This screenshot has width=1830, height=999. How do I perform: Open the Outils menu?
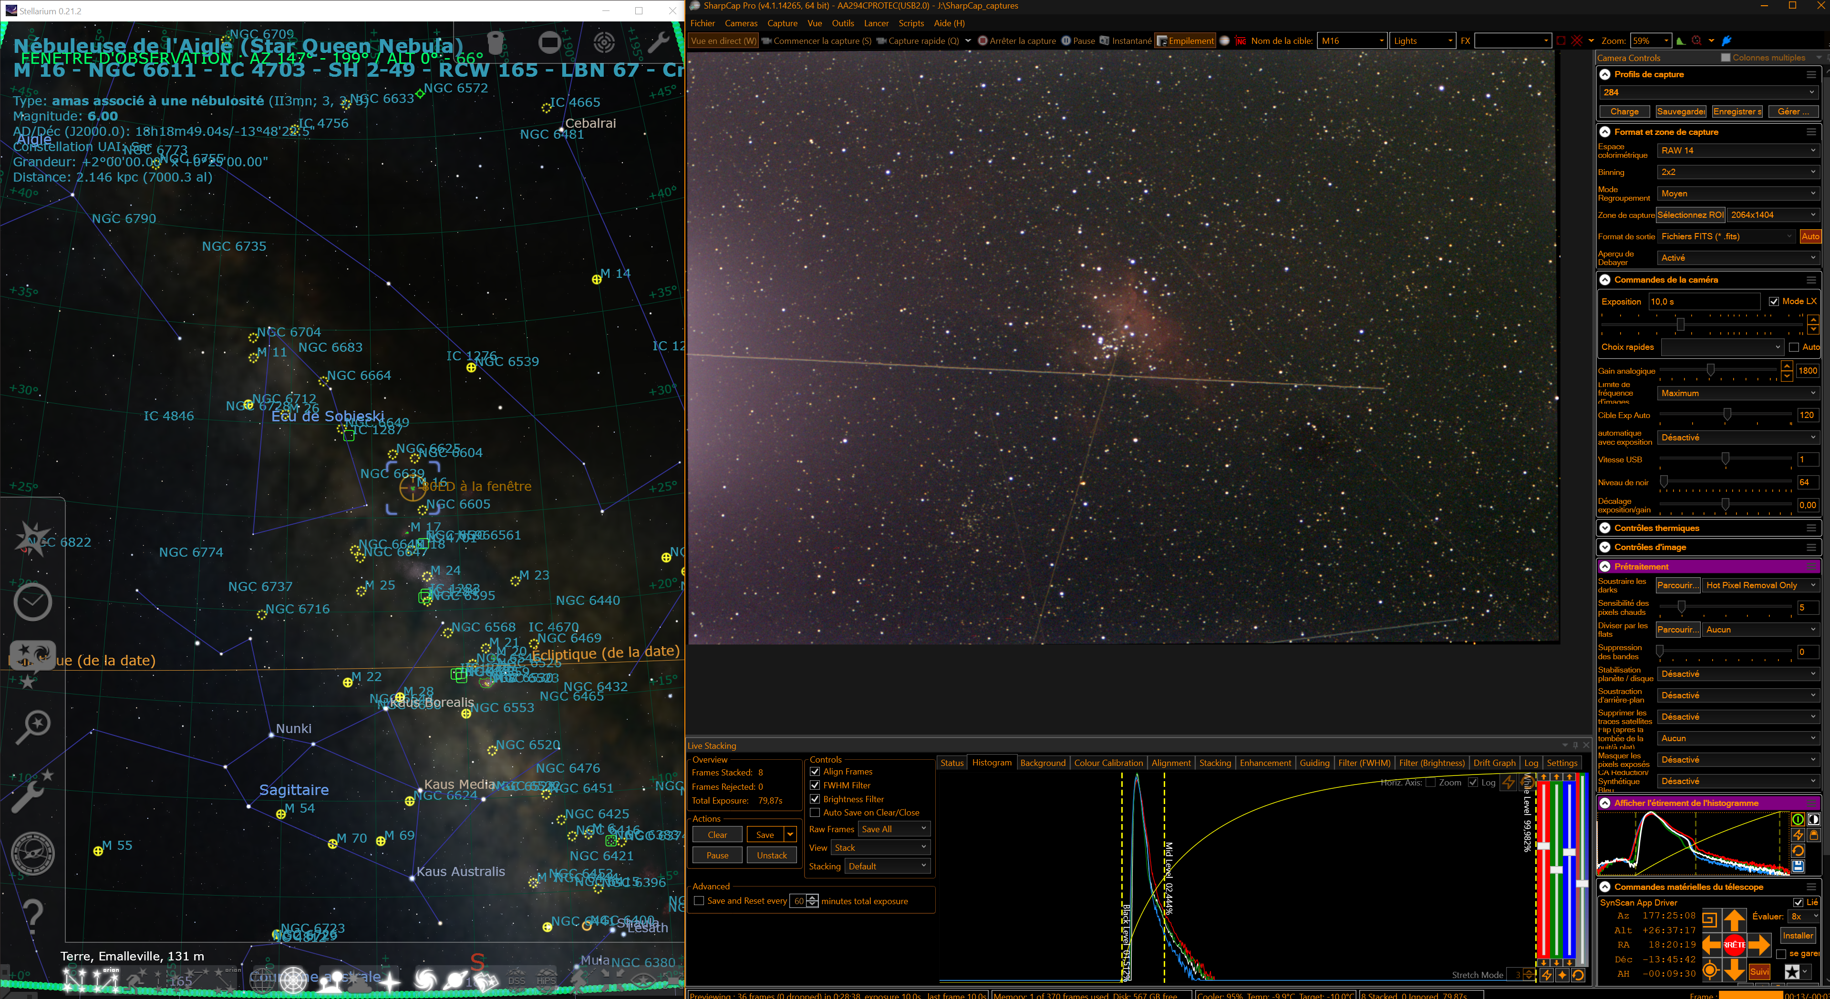[x=843, y=23]
